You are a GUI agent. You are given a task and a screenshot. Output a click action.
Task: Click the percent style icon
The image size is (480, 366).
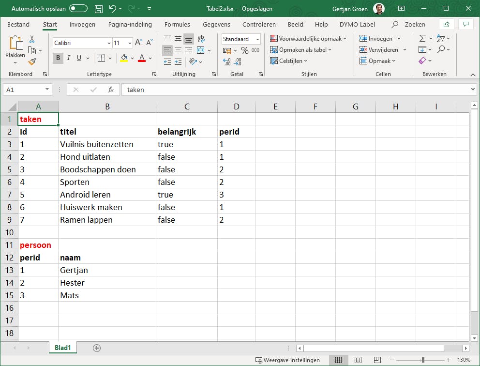click(244, 50)
